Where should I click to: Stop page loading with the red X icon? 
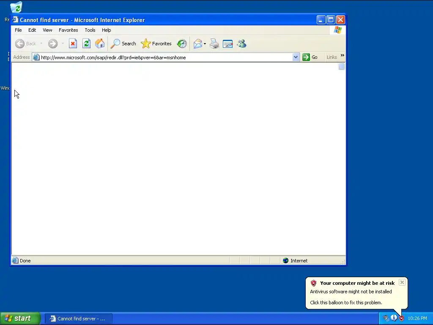coord(73,44)
